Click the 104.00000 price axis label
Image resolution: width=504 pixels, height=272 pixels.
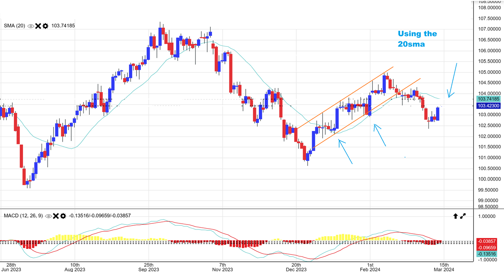click(x=490, y=93)
